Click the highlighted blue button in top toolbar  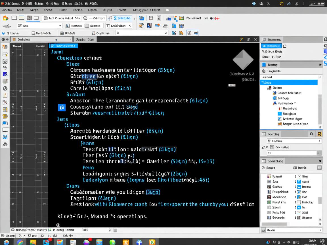(x=121, y=18)
